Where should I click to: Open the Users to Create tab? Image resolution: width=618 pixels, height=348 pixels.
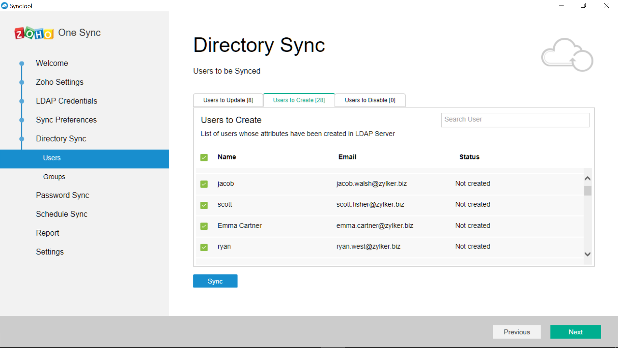pos(299,100)
